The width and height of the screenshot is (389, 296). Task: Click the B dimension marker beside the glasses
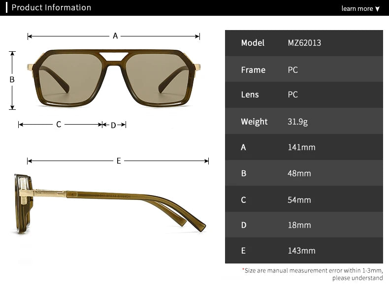pos(12,80)
